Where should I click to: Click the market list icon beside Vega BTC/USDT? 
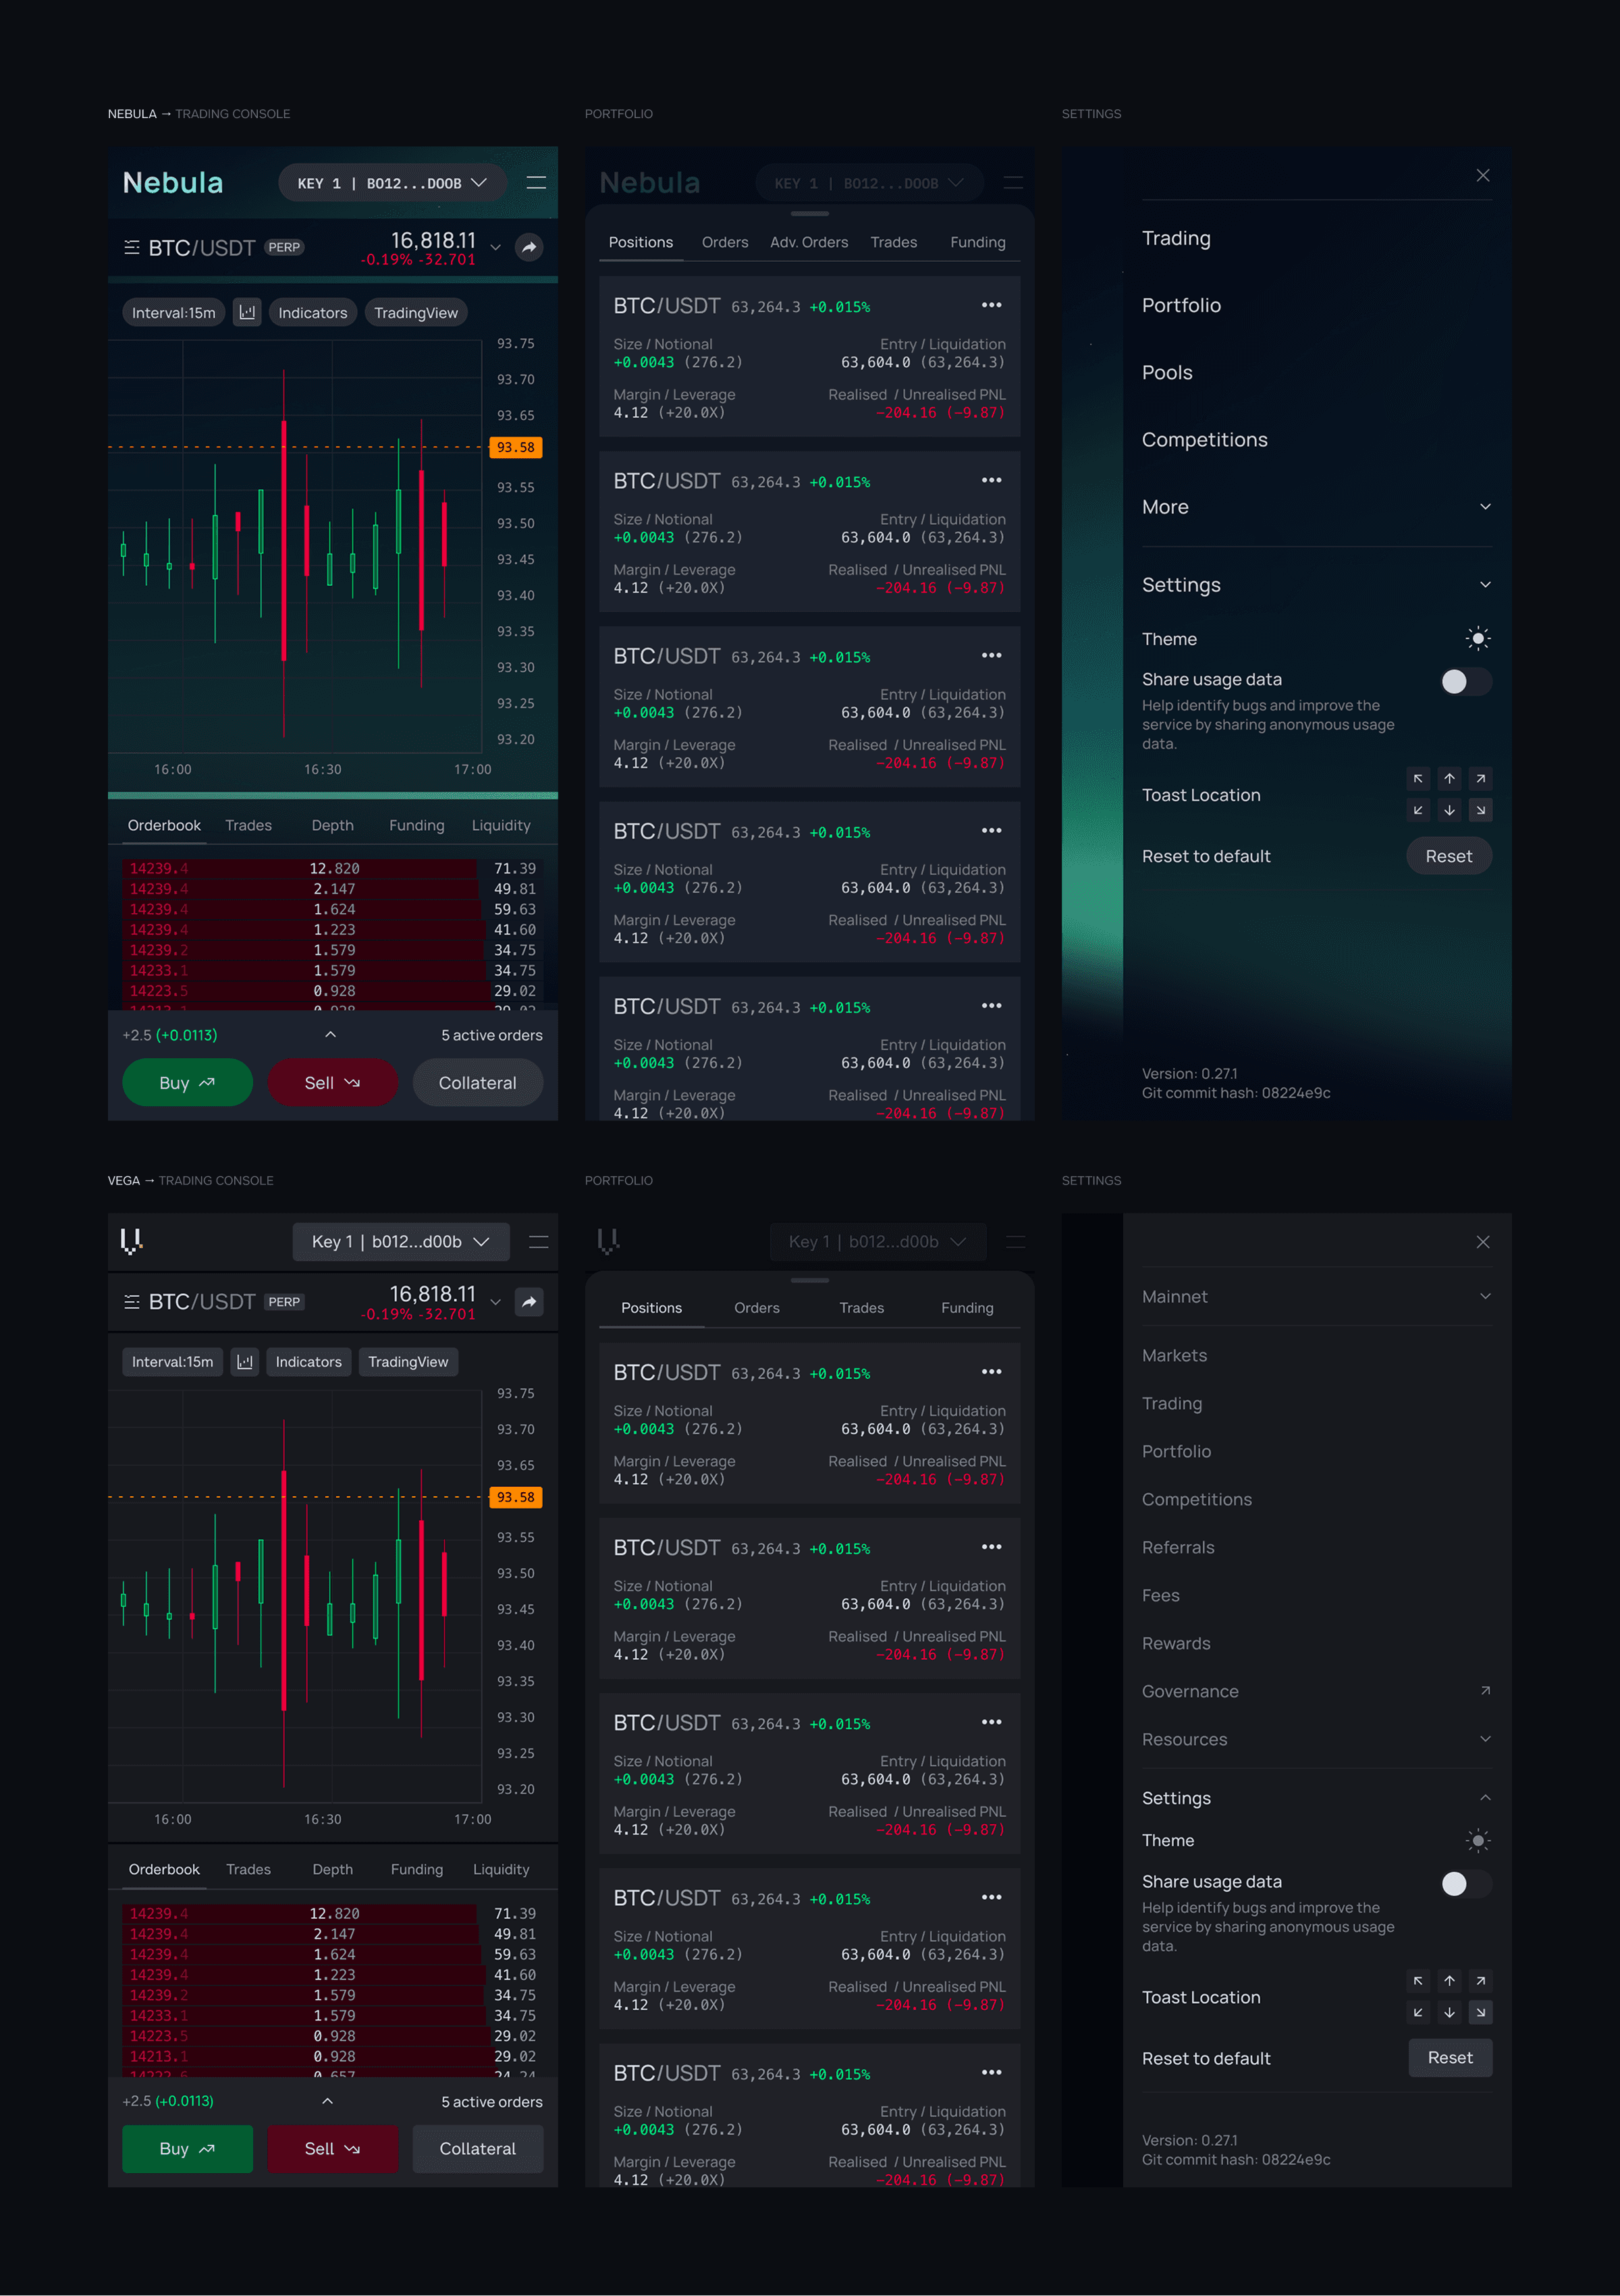131,1301
